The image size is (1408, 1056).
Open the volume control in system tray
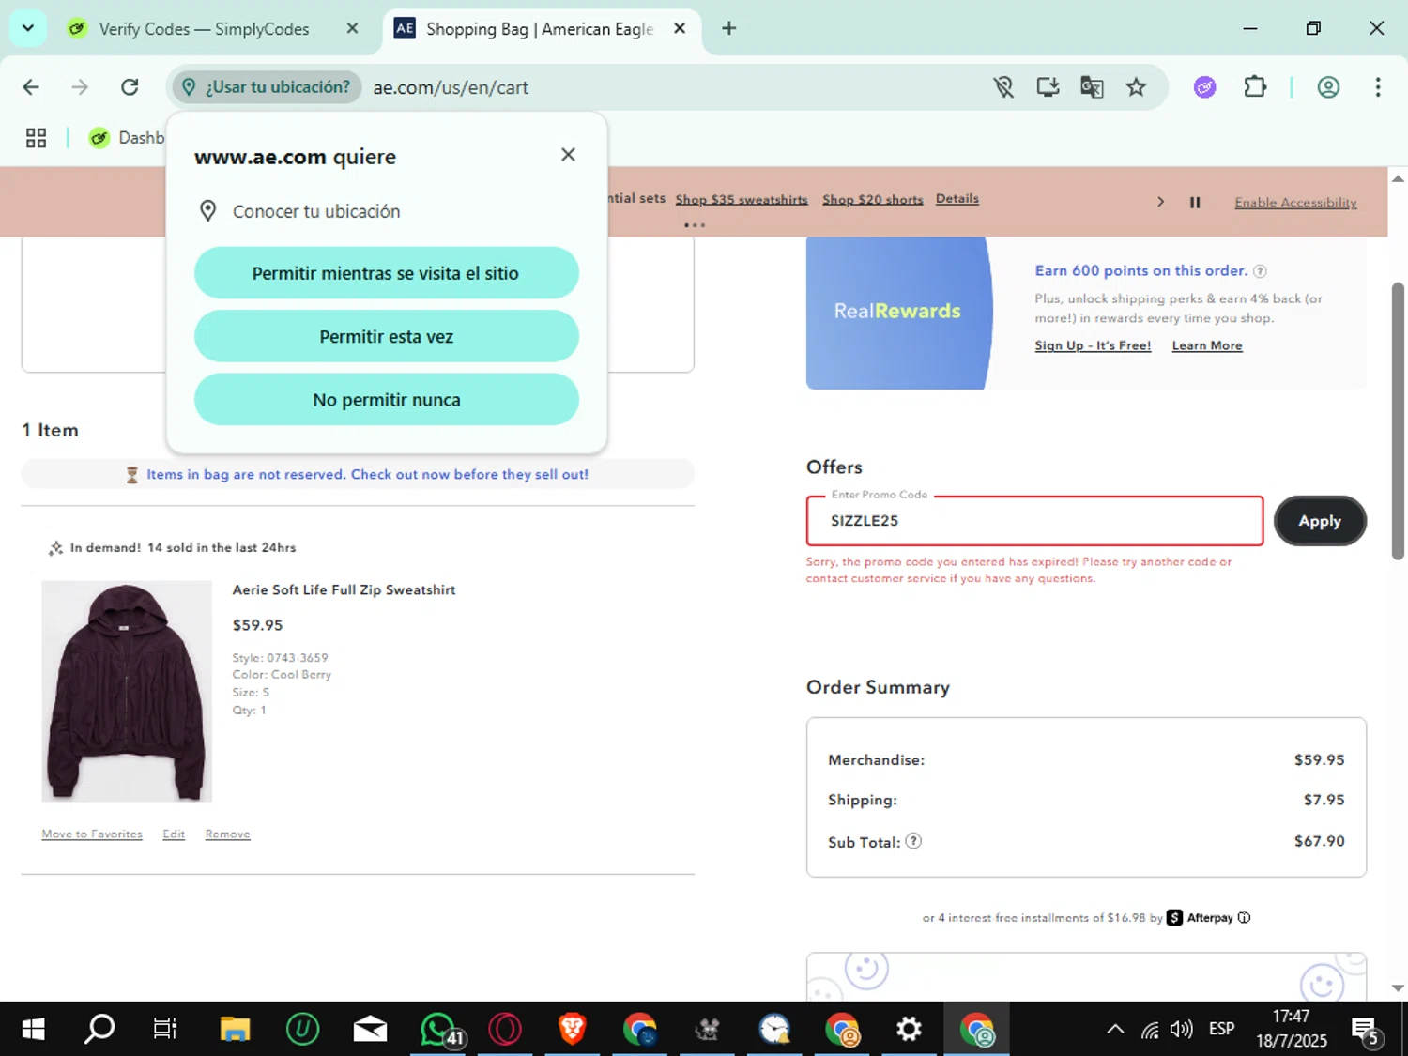(1182, 1029)
